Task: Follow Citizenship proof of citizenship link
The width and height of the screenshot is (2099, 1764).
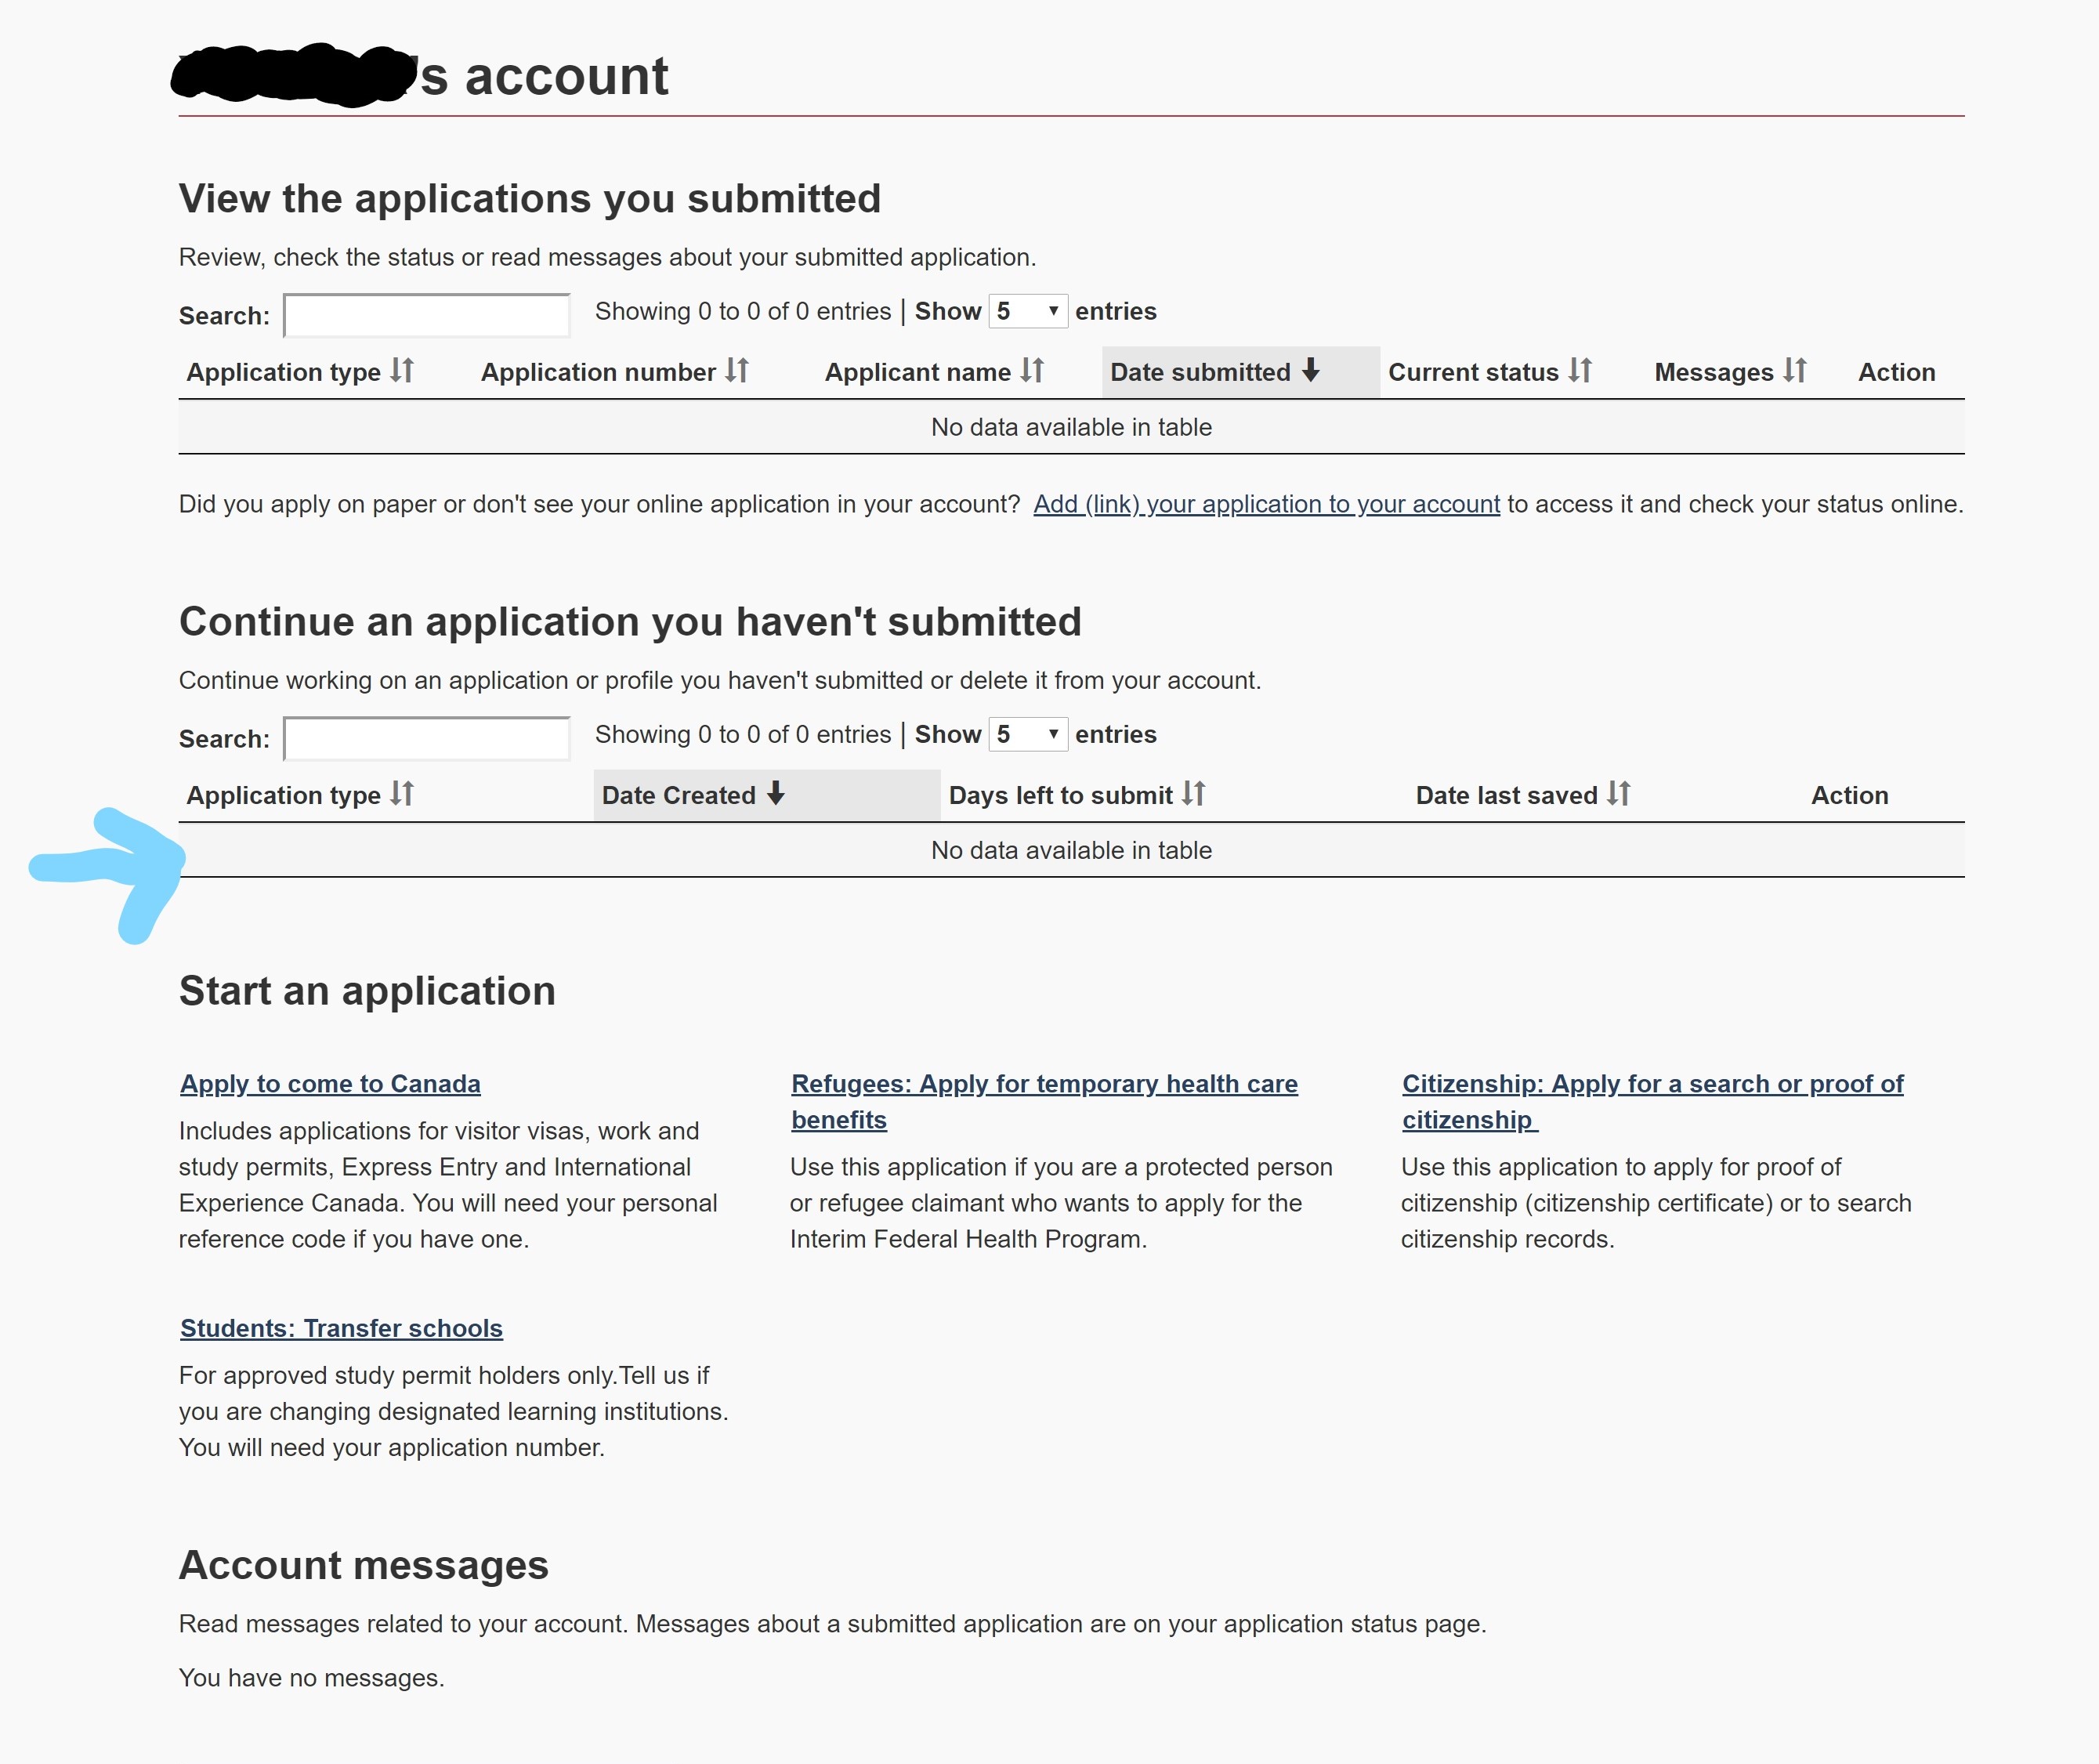Action: point(1651,1084)
